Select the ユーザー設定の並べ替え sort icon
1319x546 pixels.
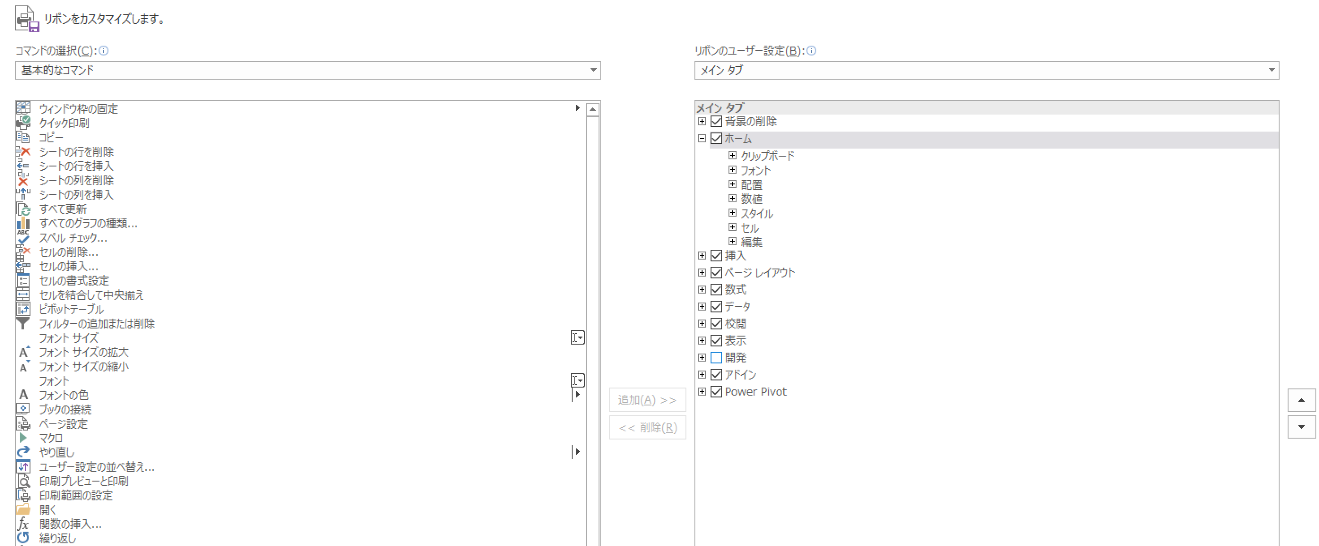(23, 466)
